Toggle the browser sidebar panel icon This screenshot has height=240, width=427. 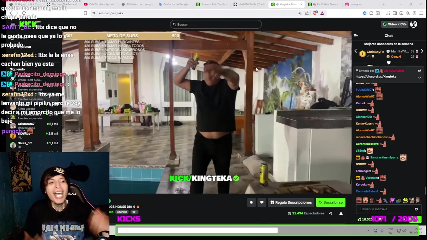[395, 13]
